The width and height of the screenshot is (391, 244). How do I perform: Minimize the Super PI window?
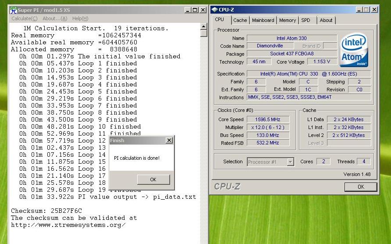(x=188, y=10)
